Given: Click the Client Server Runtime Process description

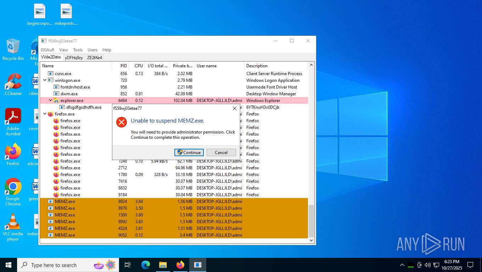Looking at the screenshot, I should [274, 74].
